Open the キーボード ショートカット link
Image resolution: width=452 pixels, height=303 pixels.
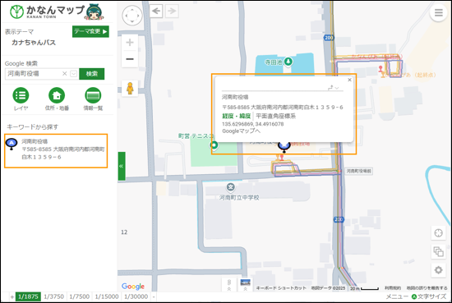tap(281, 288)
